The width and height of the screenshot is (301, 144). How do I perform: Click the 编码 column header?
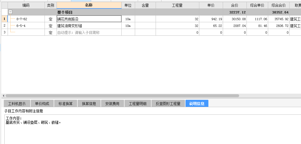[x=26, y=5]
